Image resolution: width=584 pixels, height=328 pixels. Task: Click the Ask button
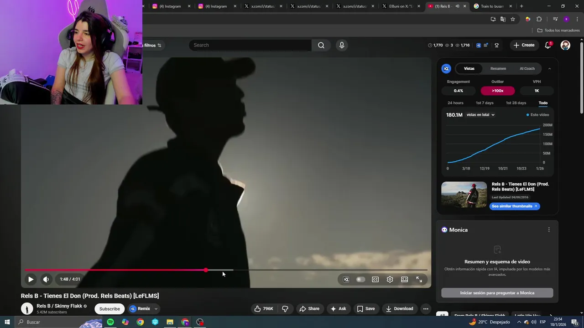click(338, 309)
